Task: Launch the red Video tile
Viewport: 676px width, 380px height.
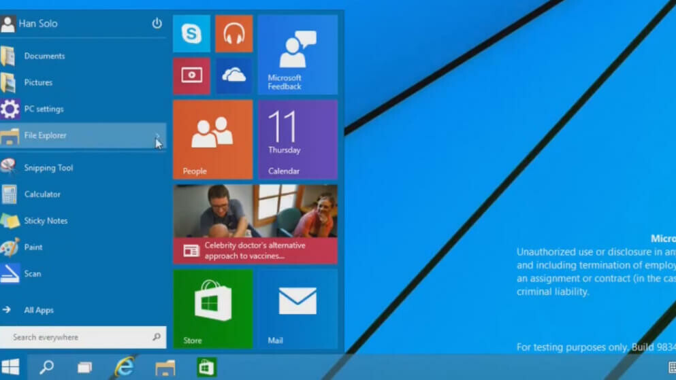Action: (x=191, y=75)
